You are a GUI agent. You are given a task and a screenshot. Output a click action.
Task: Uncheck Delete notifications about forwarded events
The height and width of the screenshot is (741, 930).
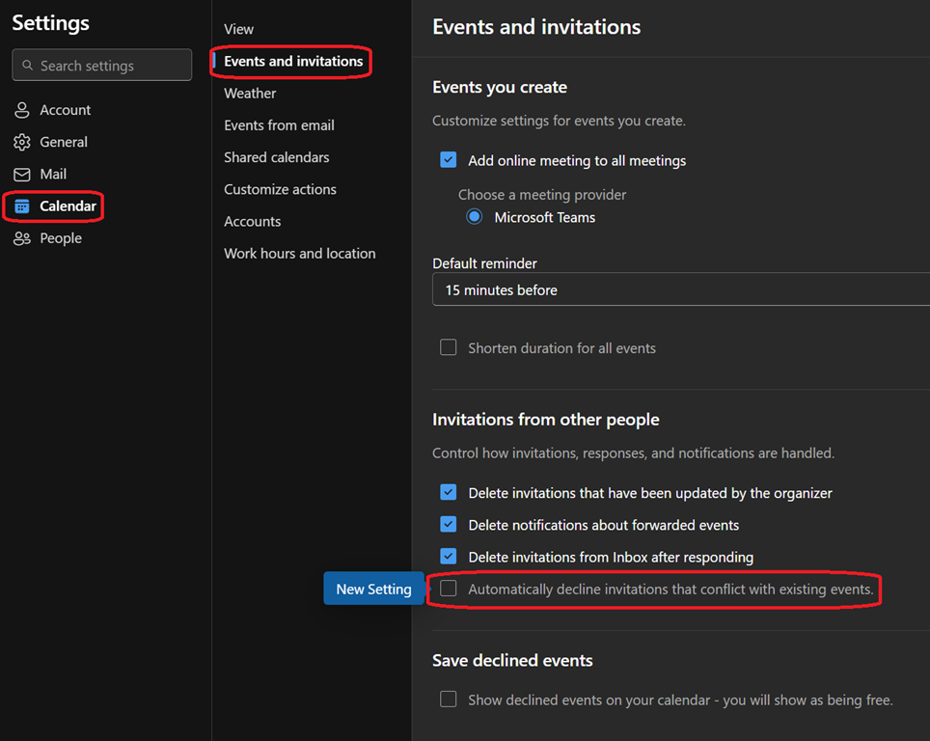coord(449,525)
